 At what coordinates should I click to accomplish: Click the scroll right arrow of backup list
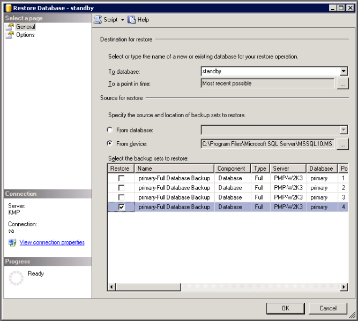(344, 287)
